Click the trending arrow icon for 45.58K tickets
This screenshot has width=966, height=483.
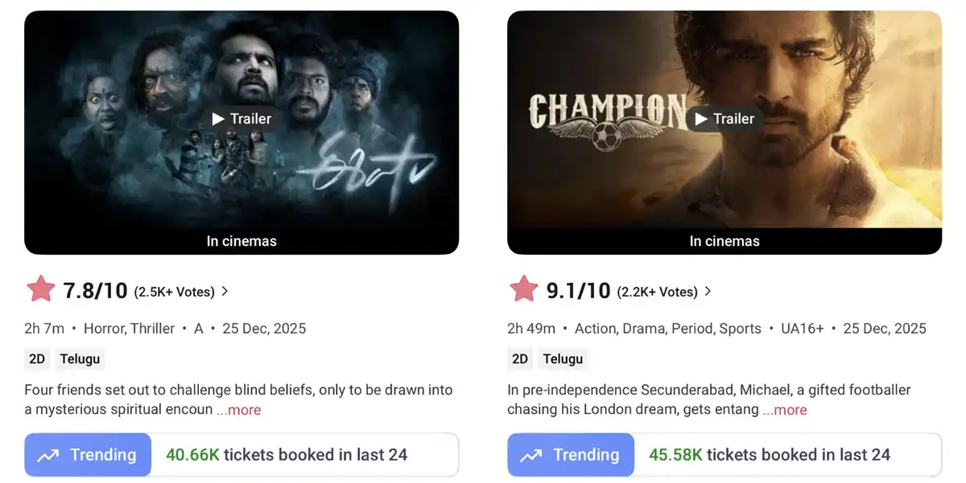click(531, 456)
